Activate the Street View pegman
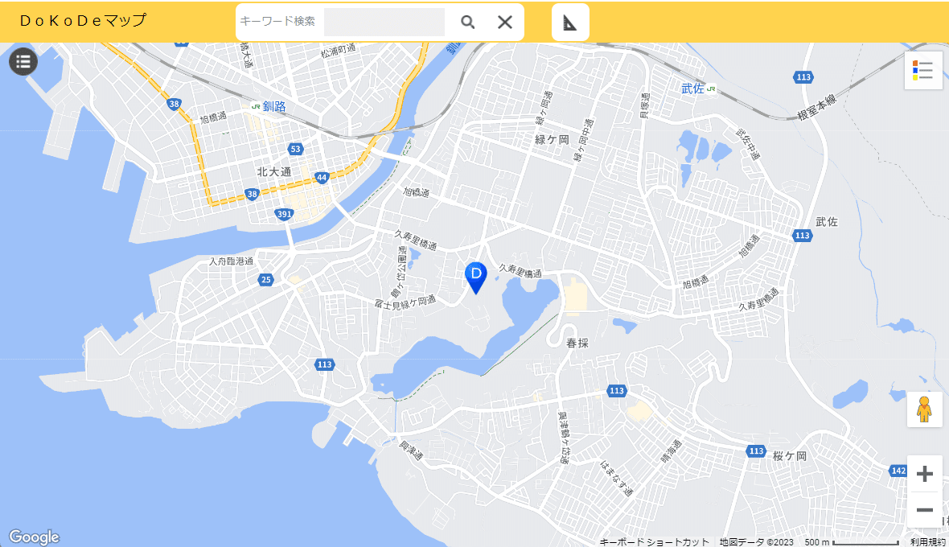 (x=923, y=409)
